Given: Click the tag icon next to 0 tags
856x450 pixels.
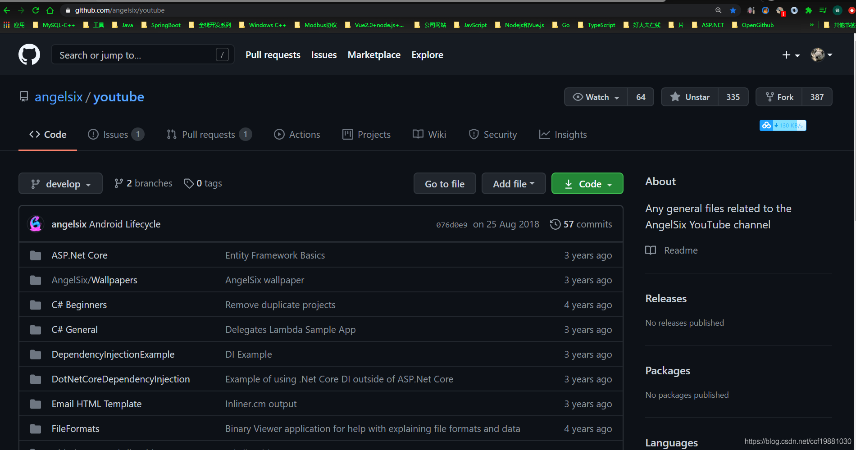Looking at the screenshot, I should point(189,183).
